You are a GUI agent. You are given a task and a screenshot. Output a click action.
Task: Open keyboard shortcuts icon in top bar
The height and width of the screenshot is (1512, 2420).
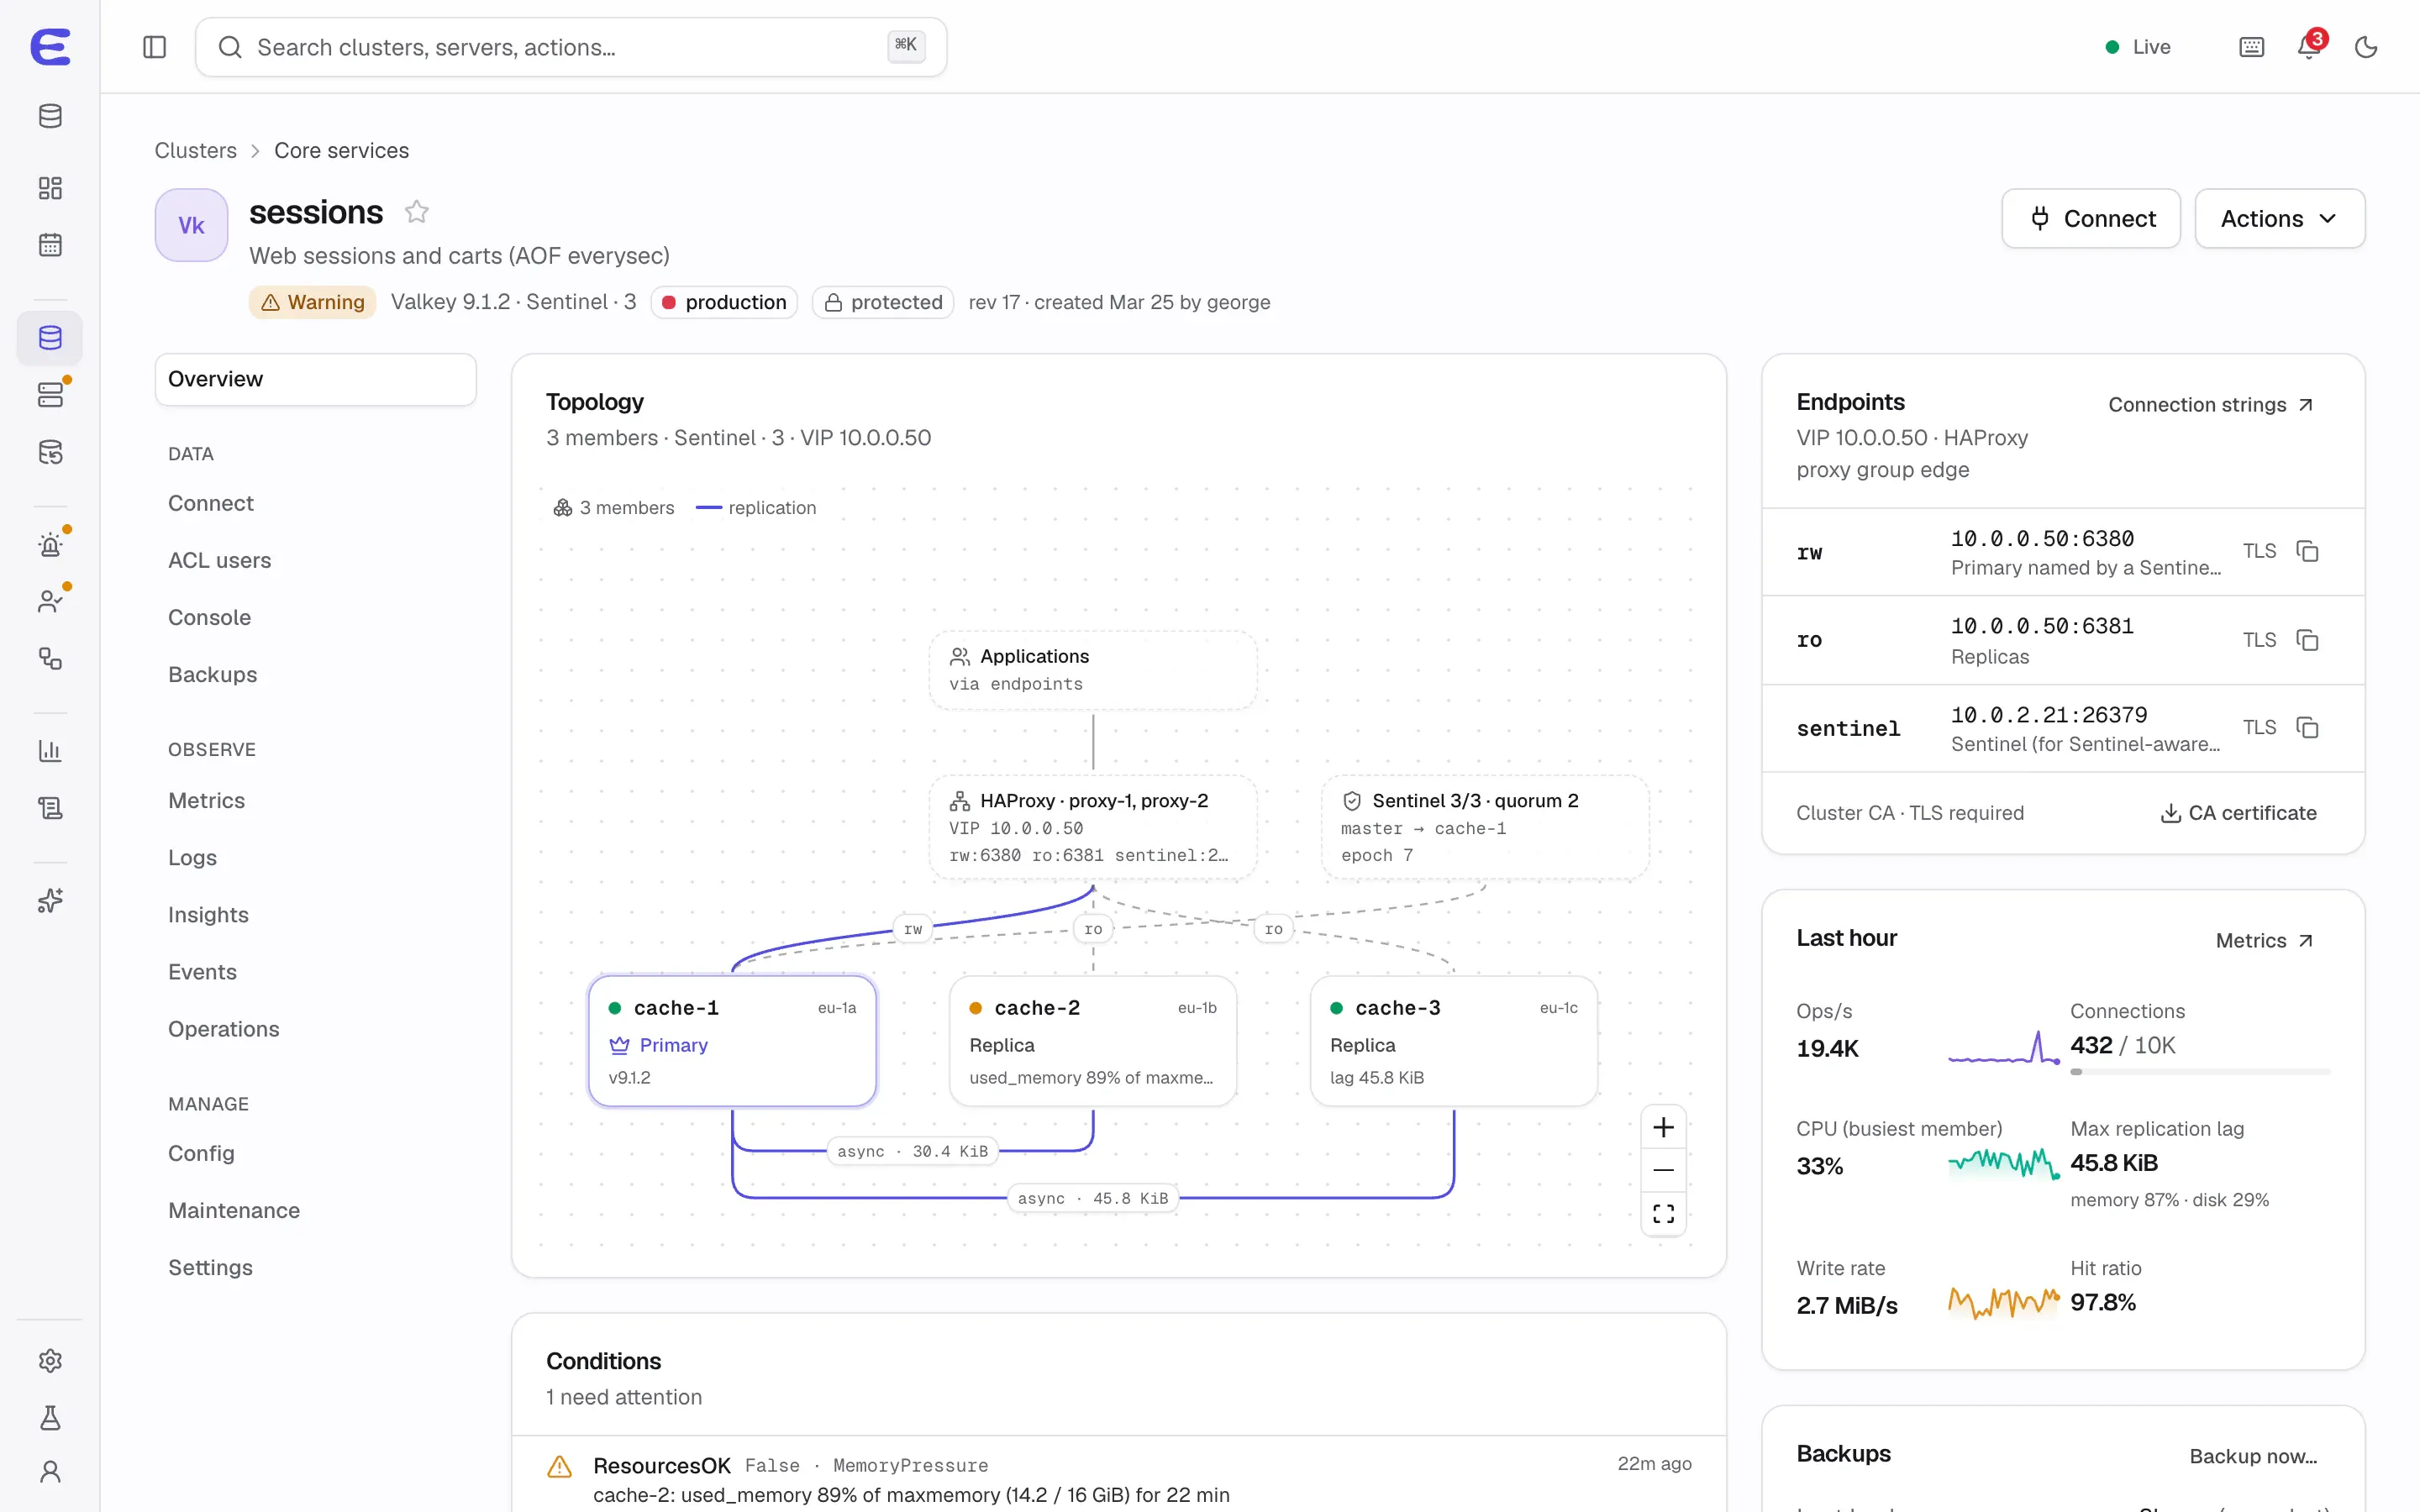pyautogui.click(x=2251, y=47)
